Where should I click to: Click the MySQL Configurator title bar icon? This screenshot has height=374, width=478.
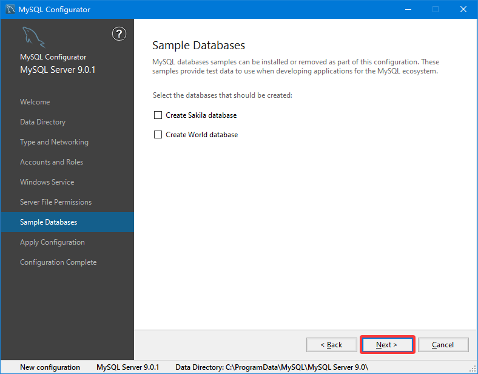pyautogui.click(x=10, y=9)
